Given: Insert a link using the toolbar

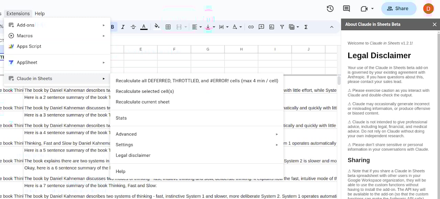Looking at the screenshot, I should (251, 27).
